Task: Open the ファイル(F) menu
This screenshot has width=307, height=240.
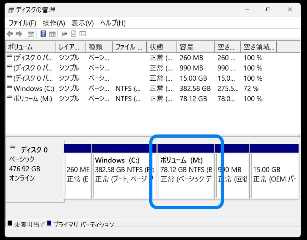Action: point(22,23)
